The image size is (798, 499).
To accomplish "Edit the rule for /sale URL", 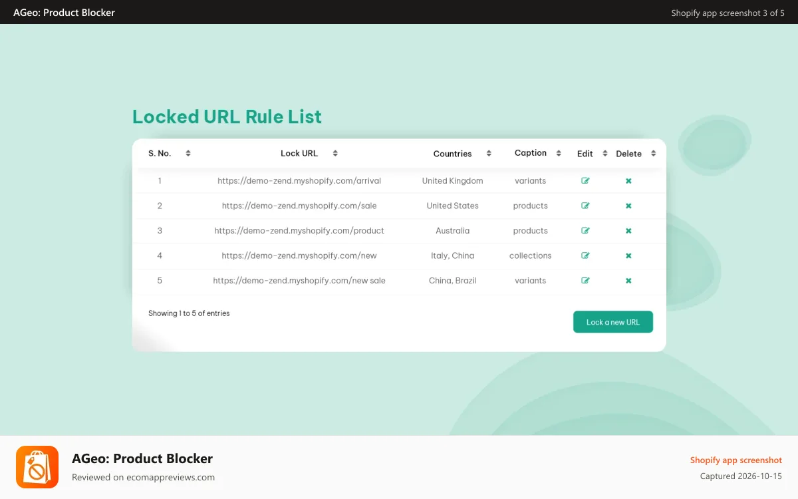I will click(x=585, y=206).
